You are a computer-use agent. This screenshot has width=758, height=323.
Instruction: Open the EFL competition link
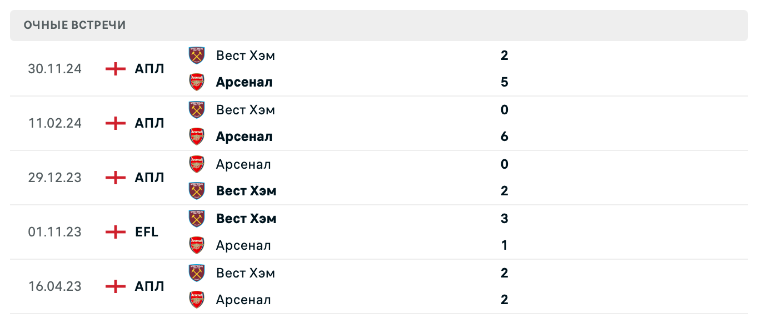[145, 232]
